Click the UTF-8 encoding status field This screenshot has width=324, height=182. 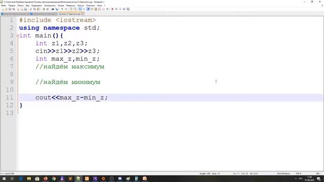299,173
